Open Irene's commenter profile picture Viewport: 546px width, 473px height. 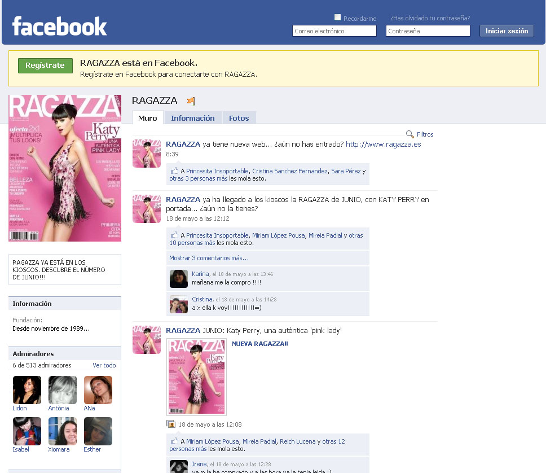pyautogui.click(x=179, y=466)
